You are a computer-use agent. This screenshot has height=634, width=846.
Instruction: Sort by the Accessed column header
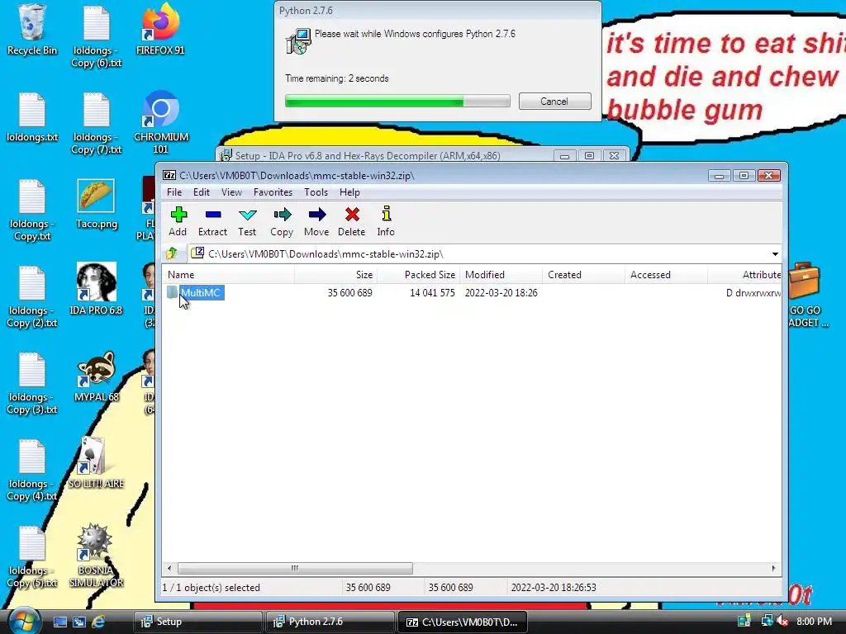point(666,275)
